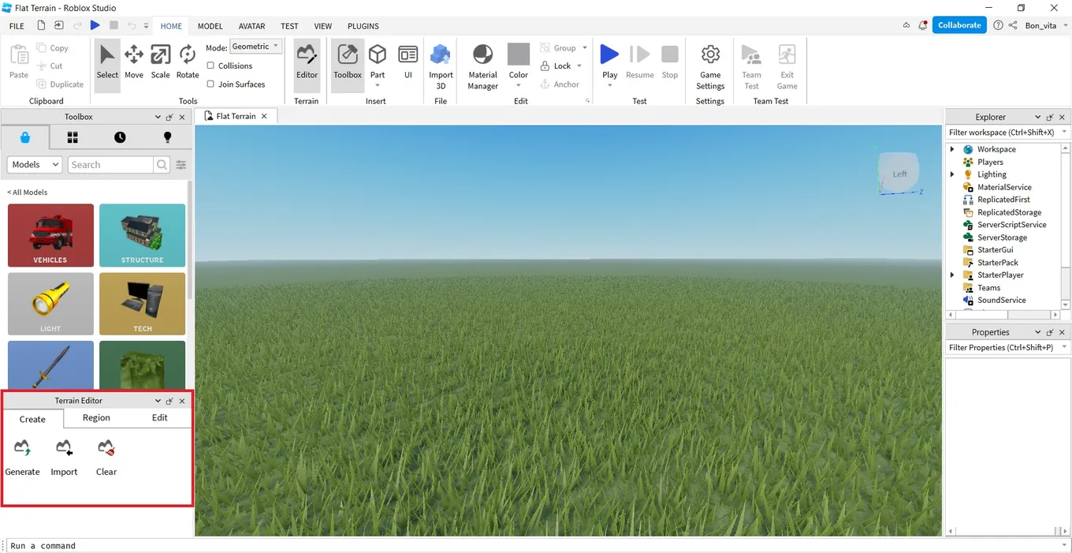
Task: Open the Edit tab in Terrain Editor
Action: (x=160, y=418)
